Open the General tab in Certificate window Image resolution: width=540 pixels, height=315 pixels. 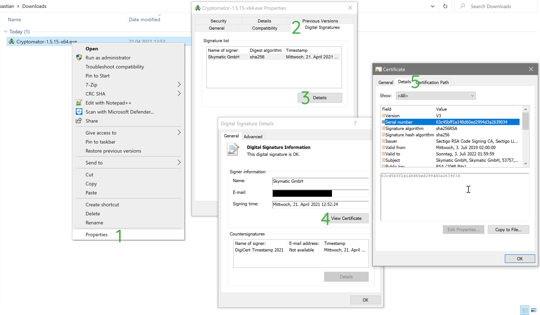point(386,83)
